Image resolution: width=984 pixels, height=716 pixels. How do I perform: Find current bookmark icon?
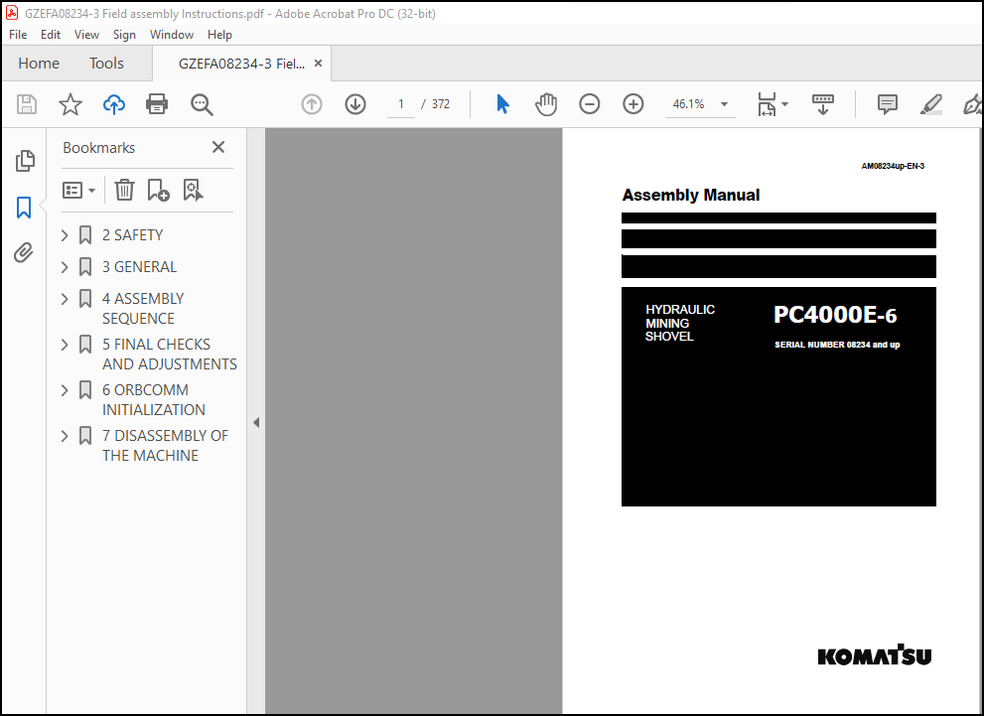[193, 190]
